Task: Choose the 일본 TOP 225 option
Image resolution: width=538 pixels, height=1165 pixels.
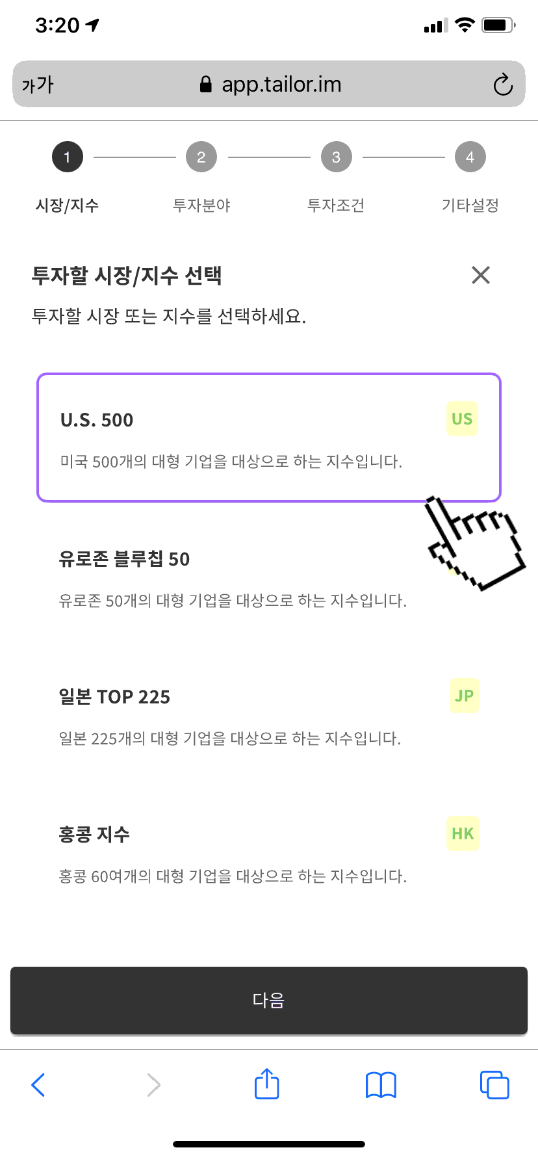Action: point(269,715)
